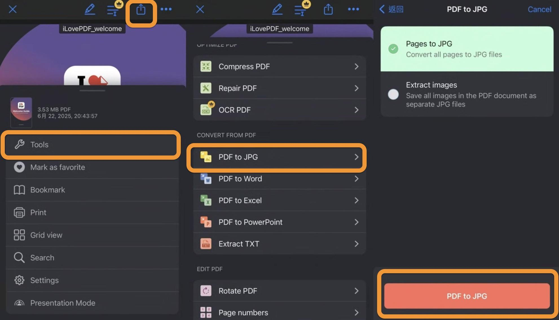The width and height of the screenshot is (559, 320).
Task: Expand the PDF to Excel row chevron
Action: [356, 200]
